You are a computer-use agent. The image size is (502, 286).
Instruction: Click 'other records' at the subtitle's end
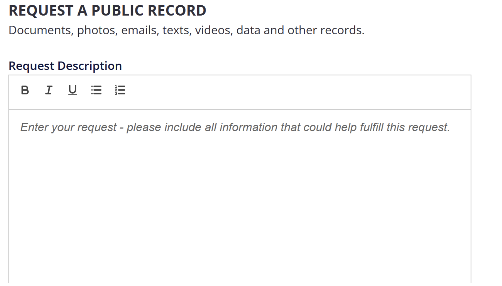point(326,30)
